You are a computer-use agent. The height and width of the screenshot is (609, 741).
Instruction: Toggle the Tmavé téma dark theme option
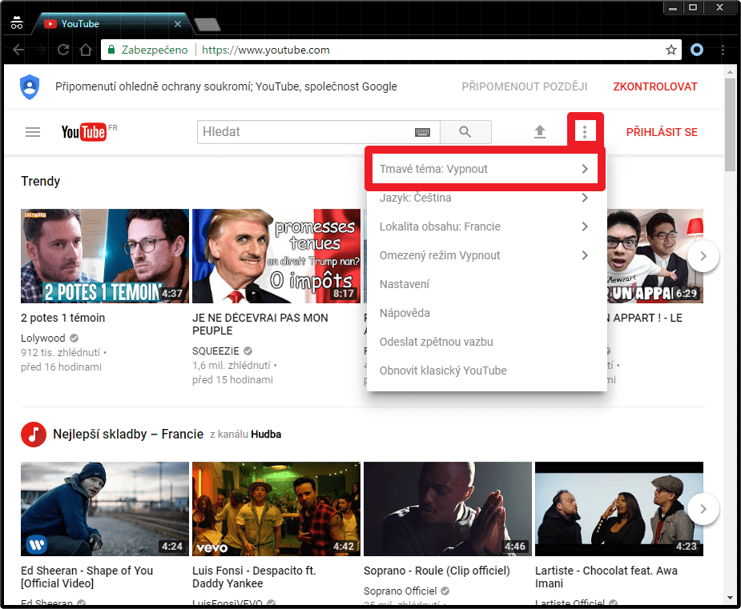point(485,169)
